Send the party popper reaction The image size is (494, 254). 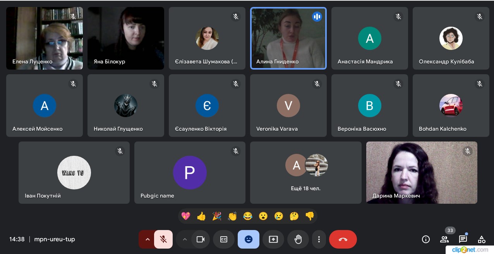(217, 216)
